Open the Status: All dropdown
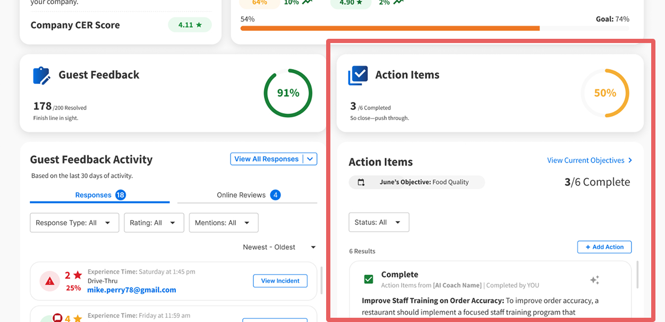 [x=379, y=222]
